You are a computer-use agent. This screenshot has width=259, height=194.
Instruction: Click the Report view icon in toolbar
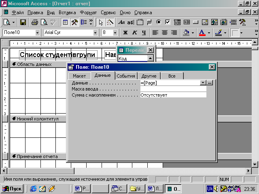click(7, 22)
